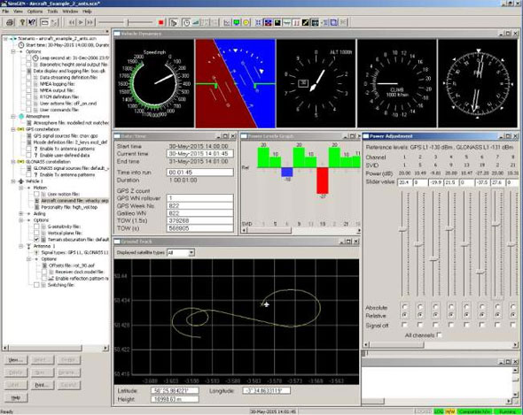Image resolution: width=523 pixels, height=415 pixels.
Task: Click the black diagonal-line icon in toolbar
Action: tap(305, 23)
